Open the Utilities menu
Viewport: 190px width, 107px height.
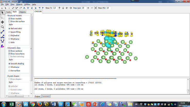[27, 4]
